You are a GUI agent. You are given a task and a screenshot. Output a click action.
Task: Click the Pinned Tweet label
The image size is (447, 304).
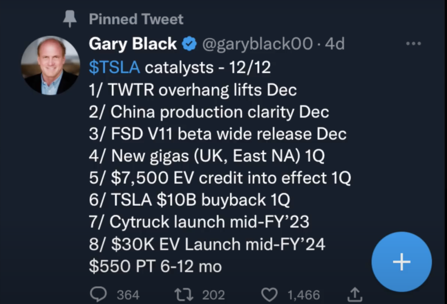point(136,19)
